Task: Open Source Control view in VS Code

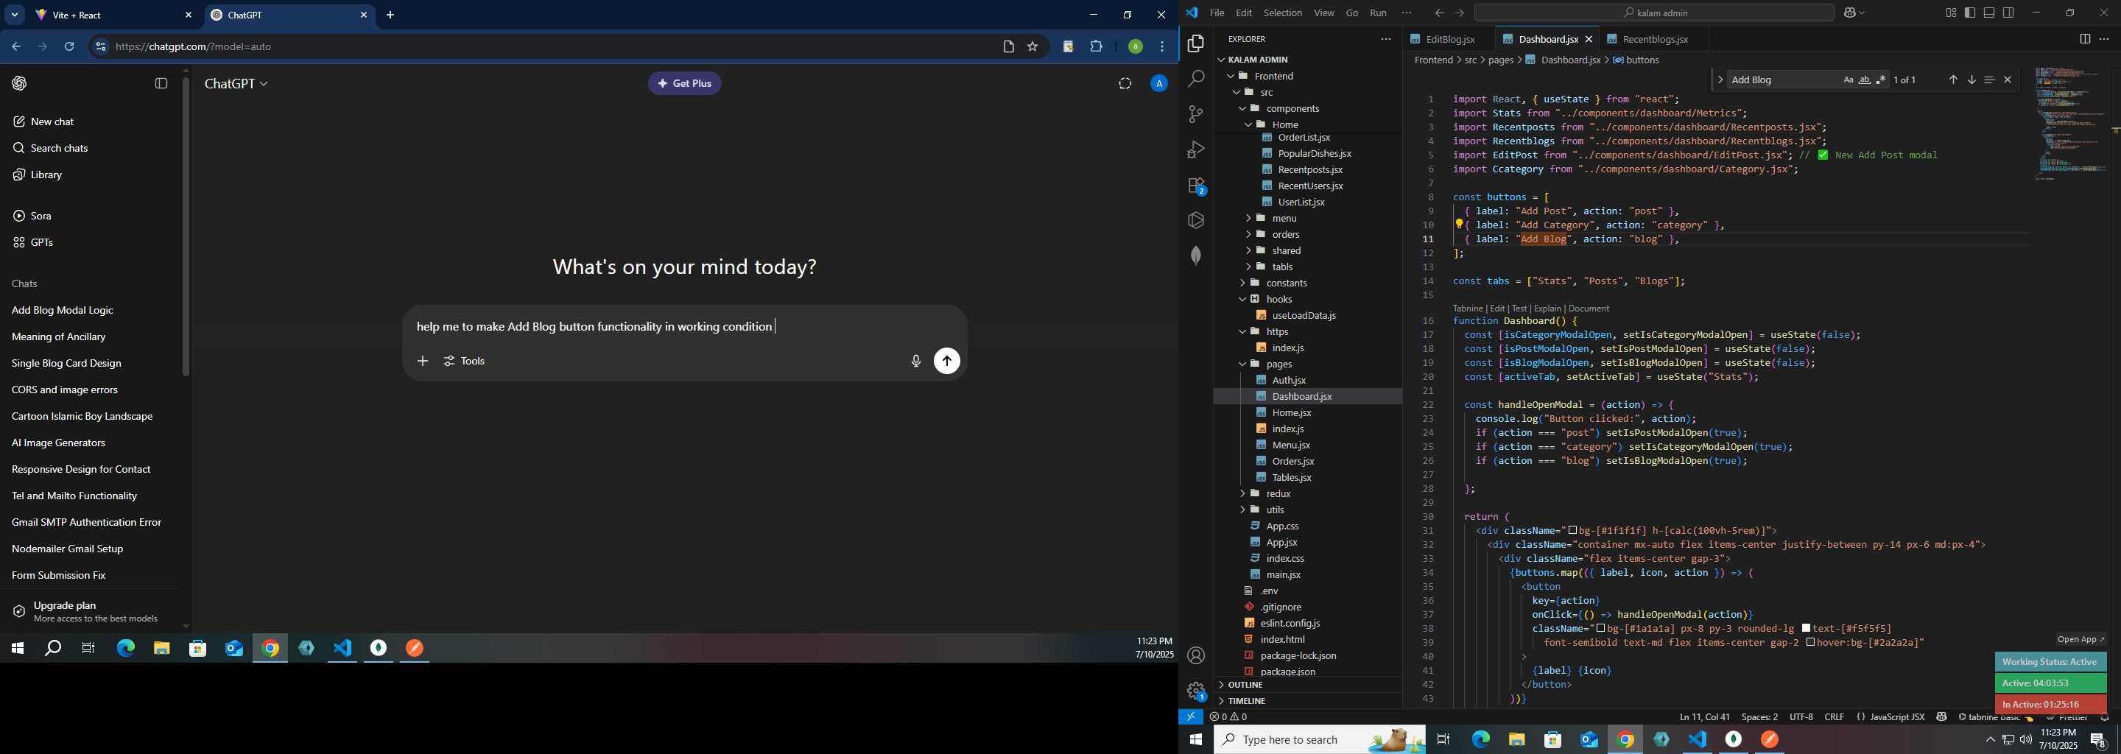Action: pos(1195,114)
